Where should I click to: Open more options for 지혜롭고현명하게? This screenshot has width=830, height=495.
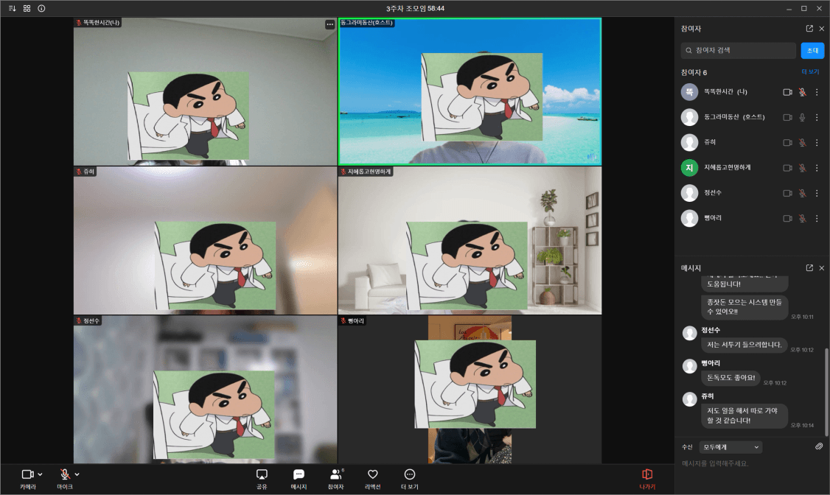pyautogui.click(x=817, y=168)
